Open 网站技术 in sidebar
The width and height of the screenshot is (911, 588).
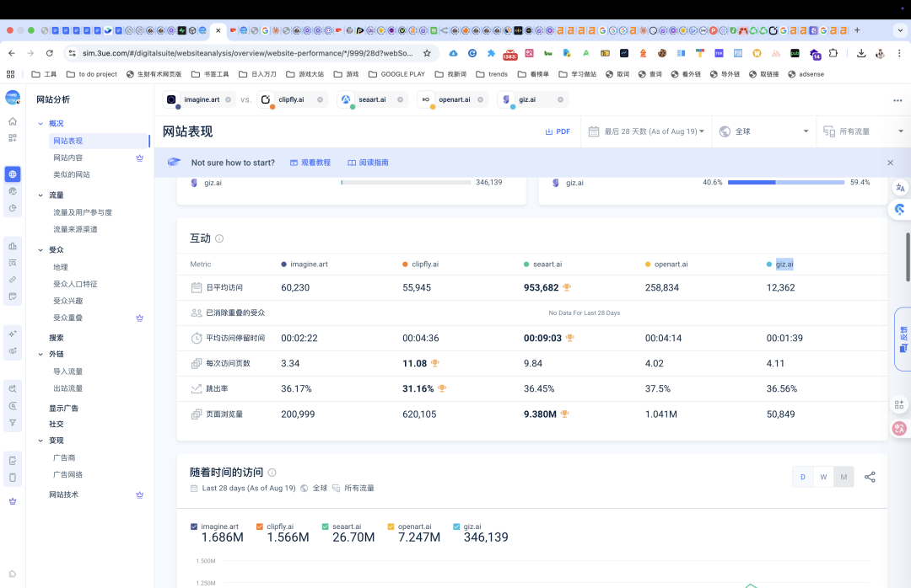click(x=63, y=495)
